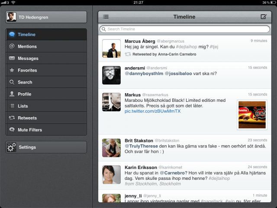Screen dimensions: 277x208
Task: Open the Settings button label
Action: coord(27,147)
